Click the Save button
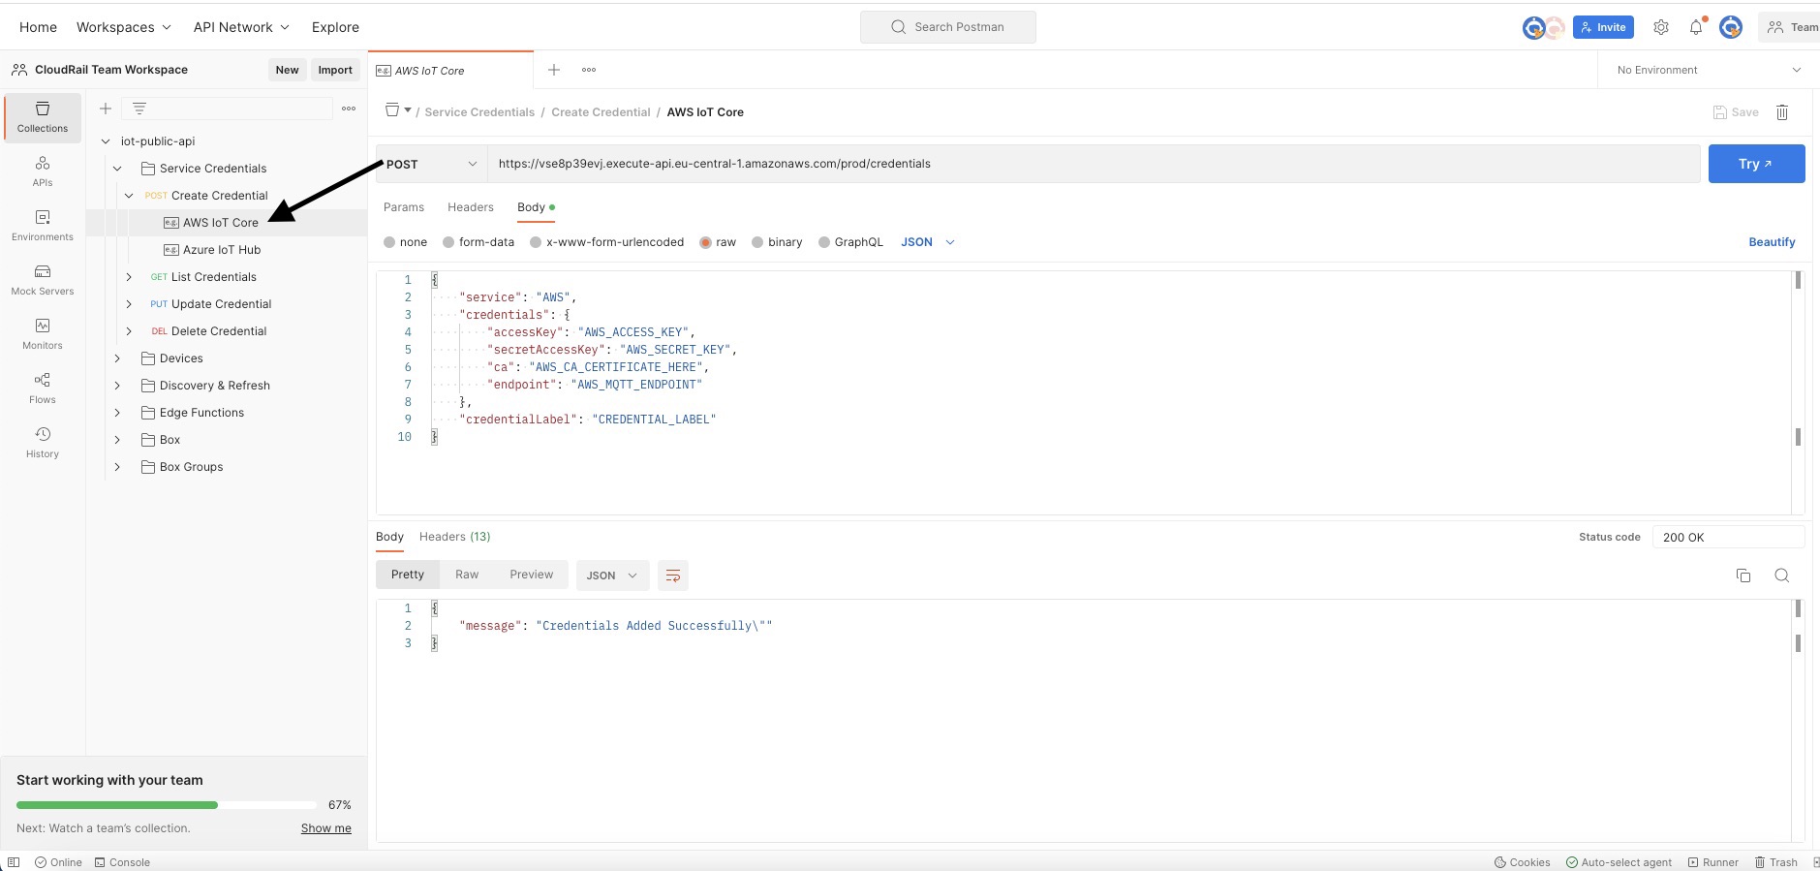The image size is (1820, 871). (1736, 112)
